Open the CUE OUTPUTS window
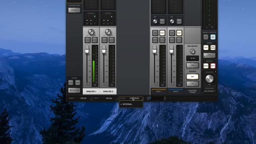Image resolution: width=256 pixels, height=144 pixels. pyautogui.click(x=209, y=55)
